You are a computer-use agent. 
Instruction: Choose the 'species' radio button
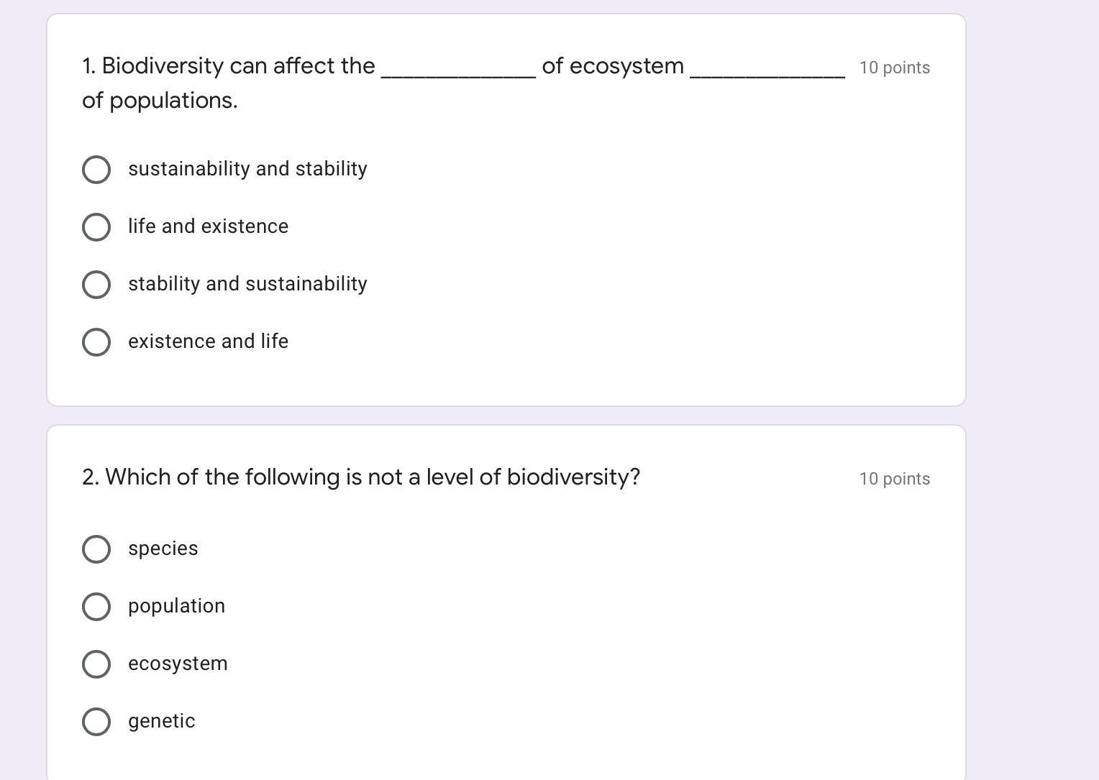click(x=96, y=549)
